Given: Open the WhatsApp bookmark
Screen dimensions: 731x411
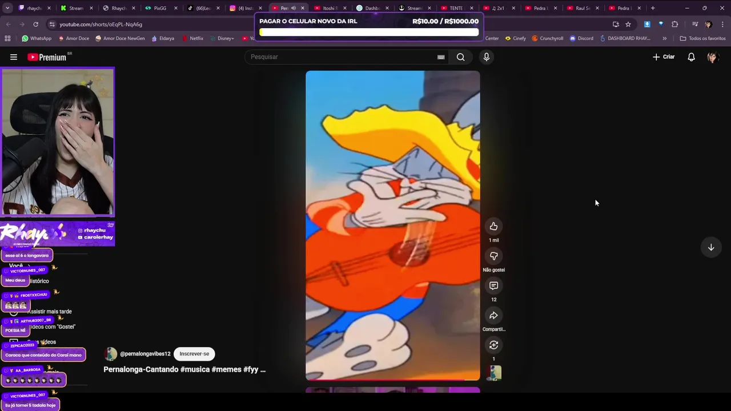Looking at the screenshot, I should 37,38.
